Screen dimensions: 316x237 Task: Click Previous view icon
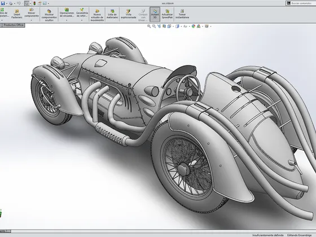point(159,26)
